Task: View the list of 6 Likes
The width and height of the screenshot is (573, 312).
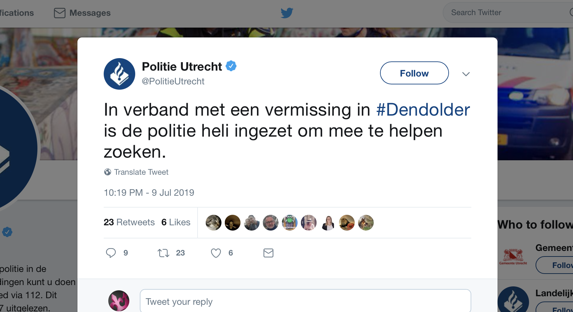Action: (176, 222)
